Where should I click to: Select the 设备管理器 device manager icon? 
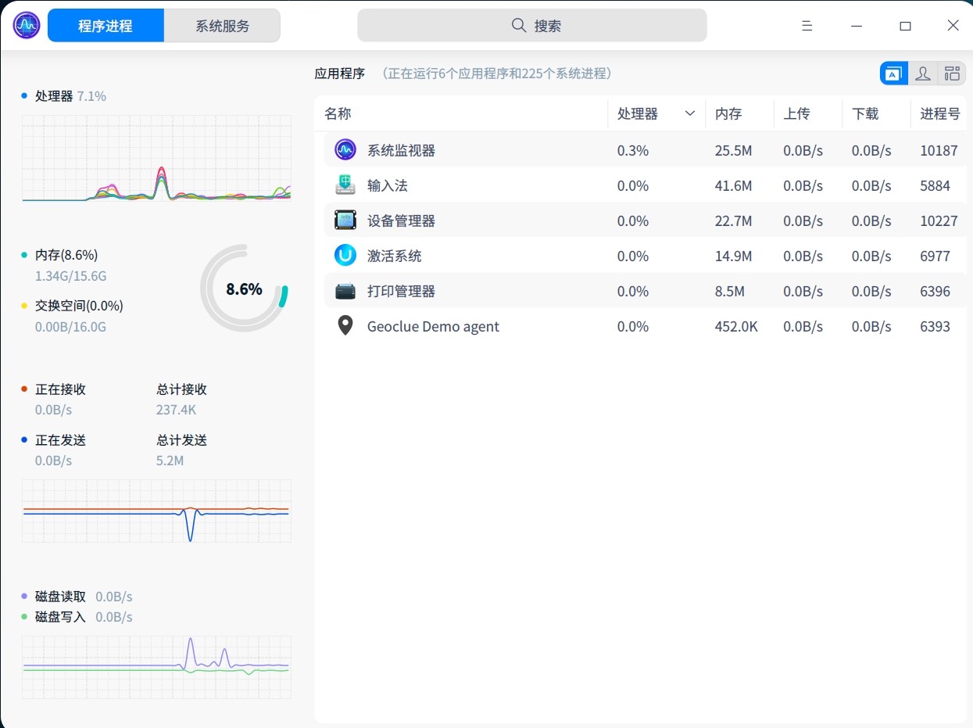pos(345,220)
